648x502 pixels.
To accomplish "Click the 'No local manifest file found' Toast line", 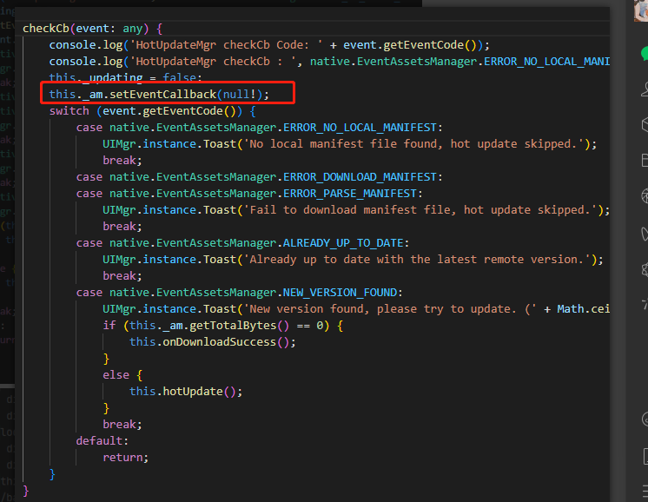I will (x=349, y=144).
